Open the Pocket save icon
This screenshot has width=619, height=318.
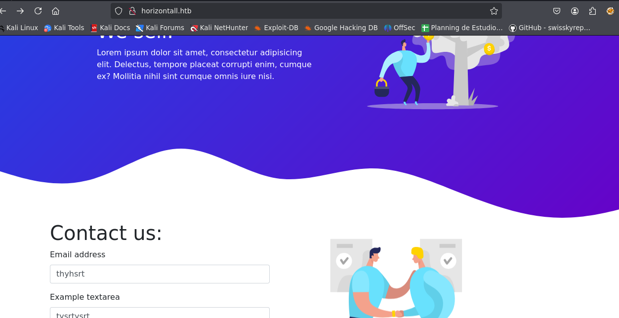pyautogui.click(x=557, y=11)
